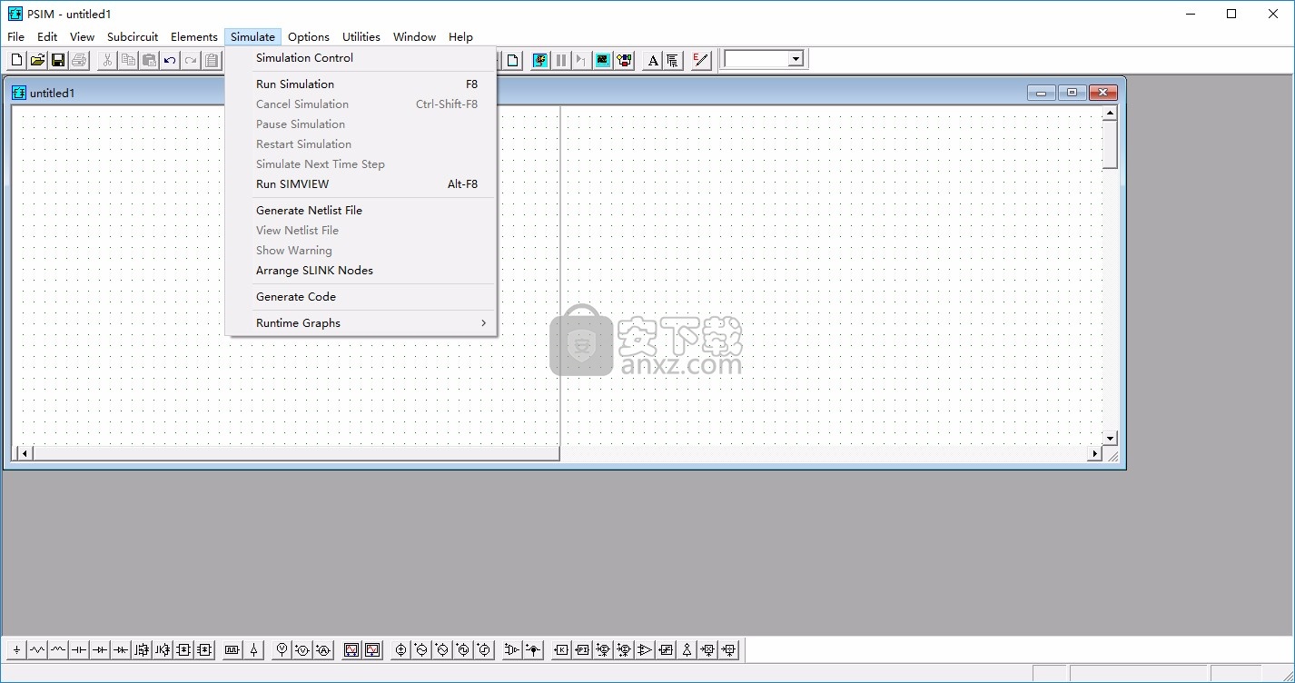Open the View menu
The image size is (1295, 683).
tap(82, 36)
